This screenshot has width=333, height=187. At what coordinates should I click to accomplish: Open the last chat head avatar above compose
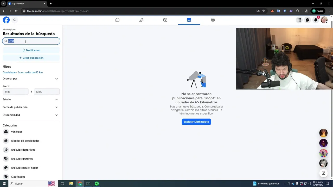(x=323, y=163)
